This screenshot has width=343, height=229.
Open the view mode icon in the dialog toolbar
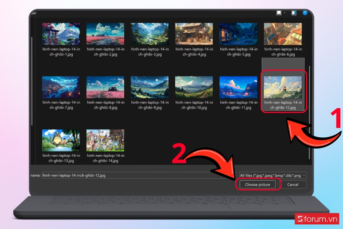[x=279, y=13]
